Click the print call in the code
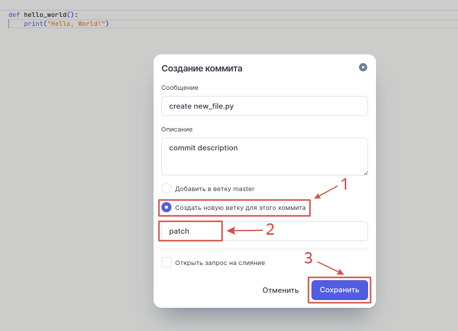The height and width of the screenshot is (331, 458). [x=33, y=24]
